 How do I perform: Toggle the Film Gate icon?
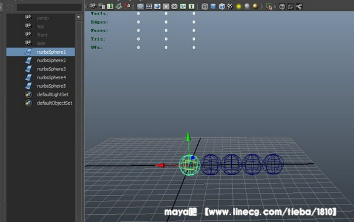pyautogui.click(x=149, y=7)
